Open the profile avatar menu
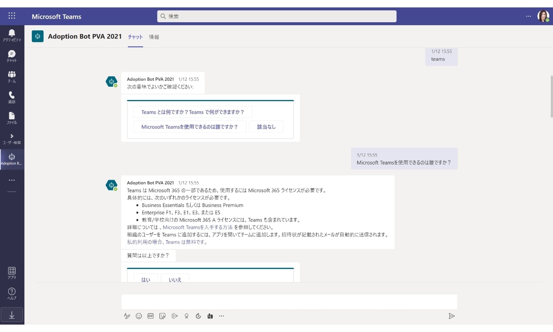The image size is (553, 332). coord(543,16)
